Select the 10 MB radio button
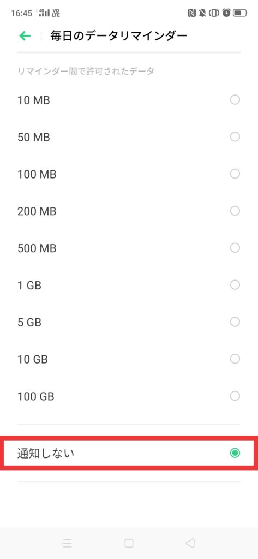 (235, 100)
